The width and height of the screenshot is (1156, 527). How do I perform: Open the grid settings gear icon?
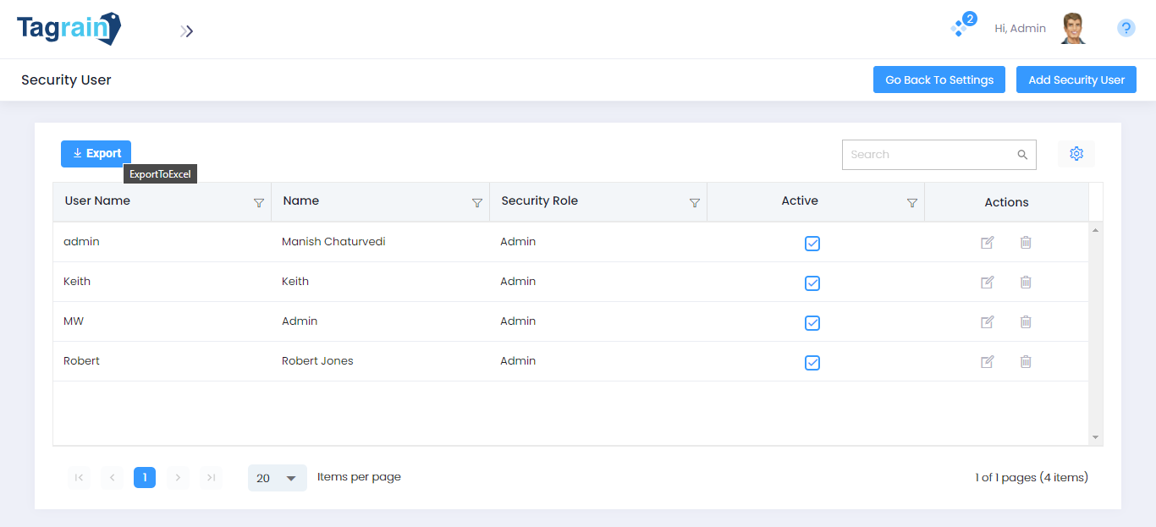coord(1076,154)
